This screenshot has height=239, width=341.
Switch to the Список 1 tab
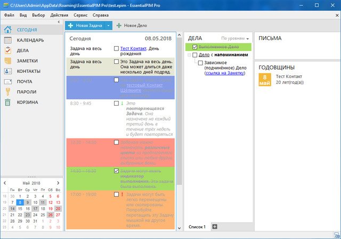click(197, 227)
